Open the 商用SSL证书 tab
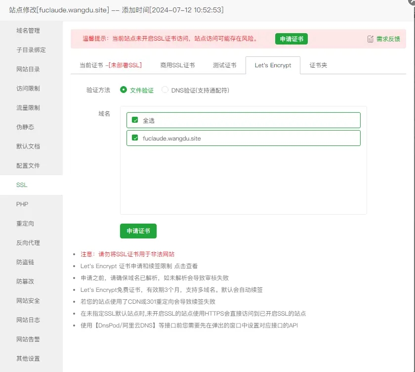 coord(177,65)
